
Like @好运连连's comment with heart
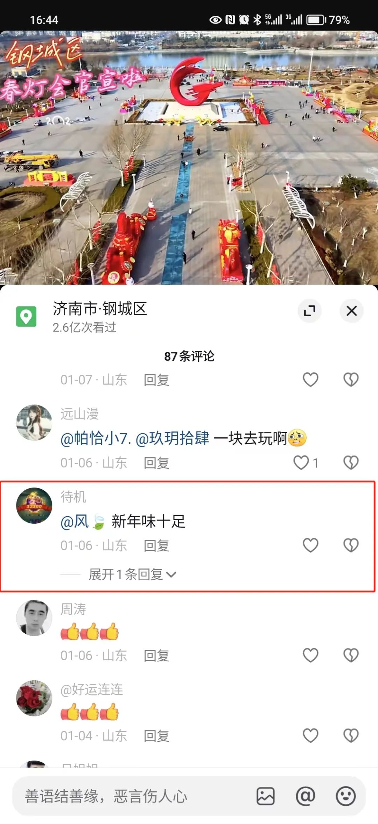[x=310, y=735]
